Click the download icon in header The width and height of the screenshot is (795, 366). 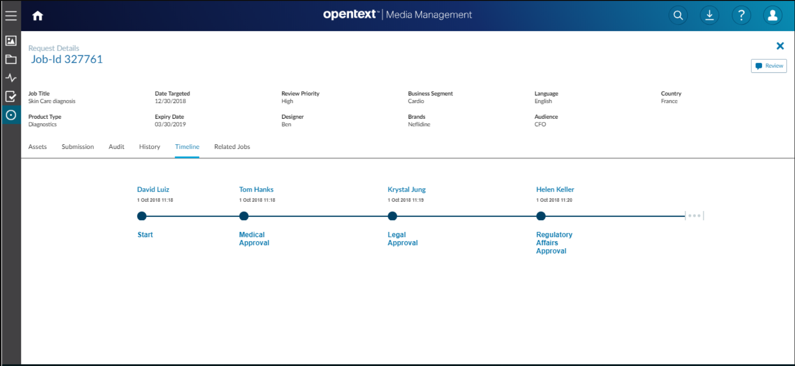710,15
